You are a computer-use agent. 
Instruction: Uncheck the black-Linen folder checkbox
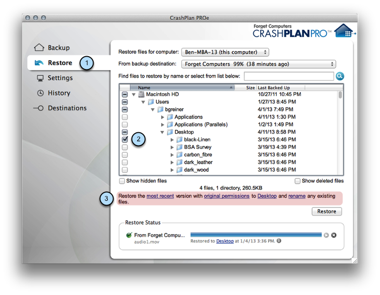point(125,139)
